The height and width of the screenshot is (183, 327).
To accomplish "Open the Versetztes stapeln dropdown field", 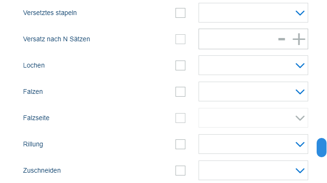I will click(253, 13).
